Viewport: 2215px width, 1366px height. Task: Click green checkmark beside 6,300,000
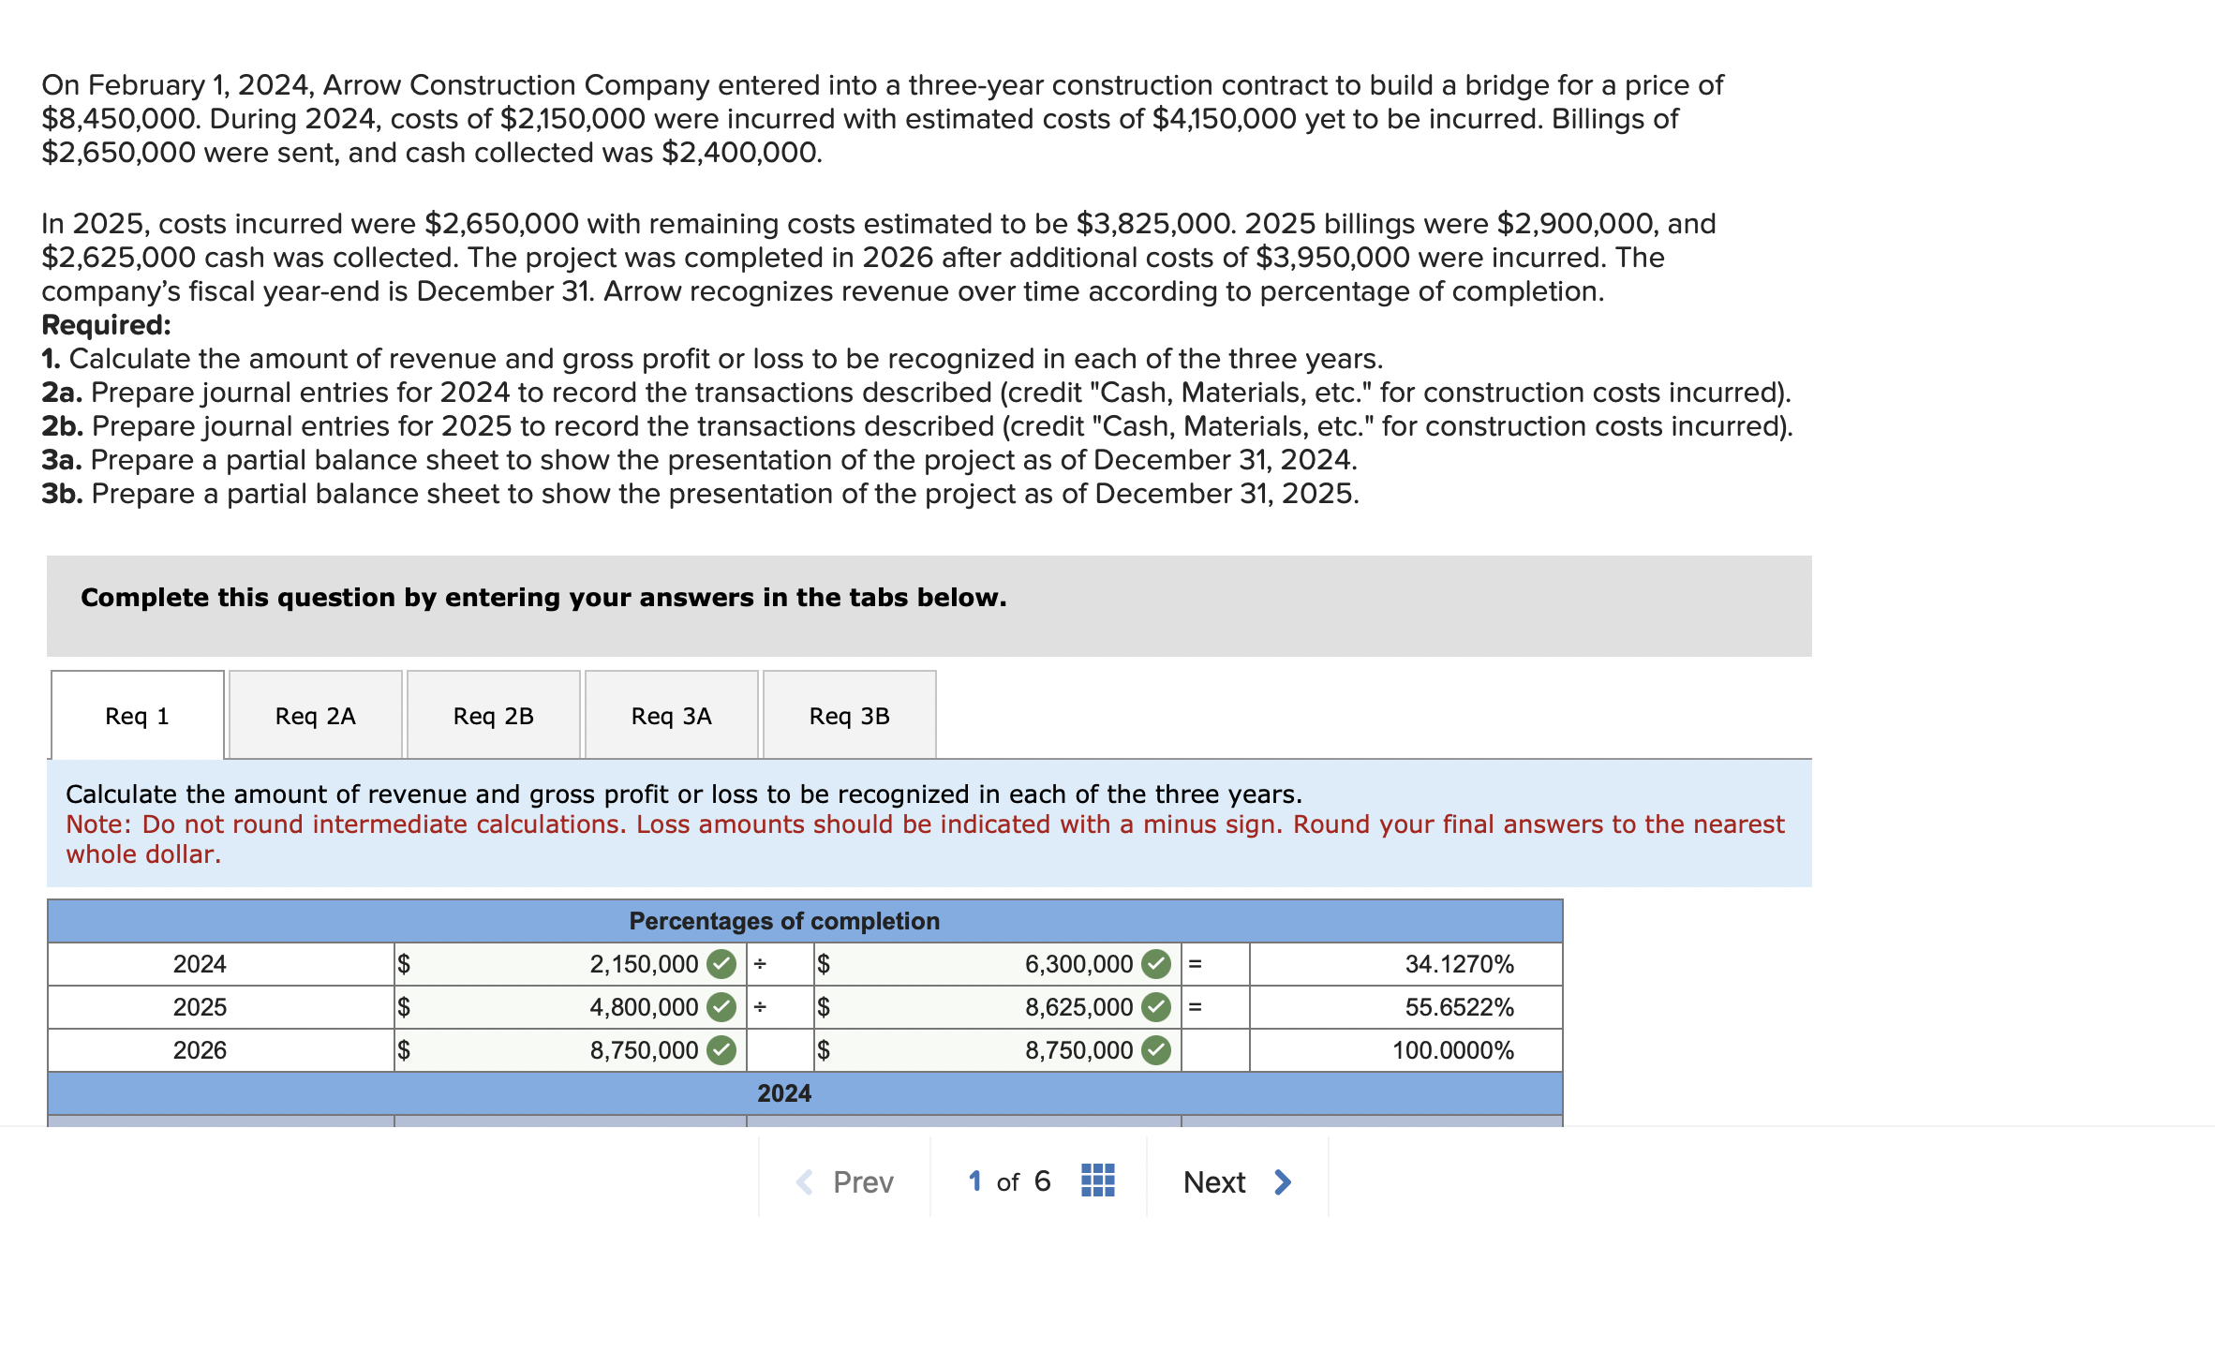tap(1156, 963)
